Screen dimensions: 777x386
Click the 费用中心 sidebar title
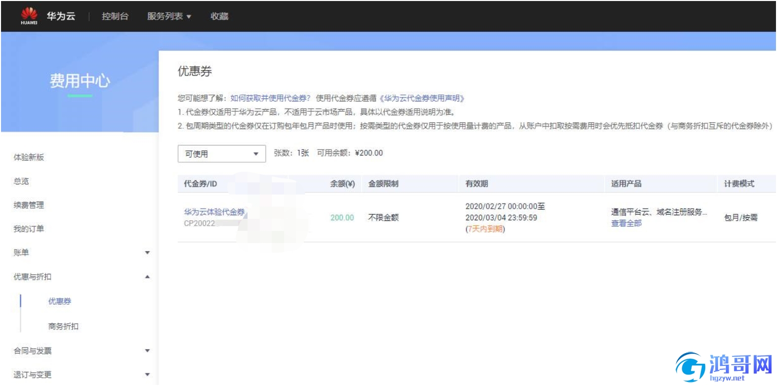79,81
